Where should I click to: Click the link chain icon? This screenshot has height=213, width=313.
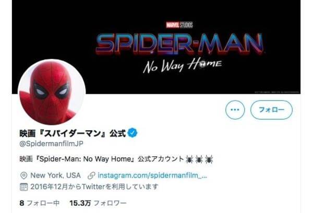[91, 176]
